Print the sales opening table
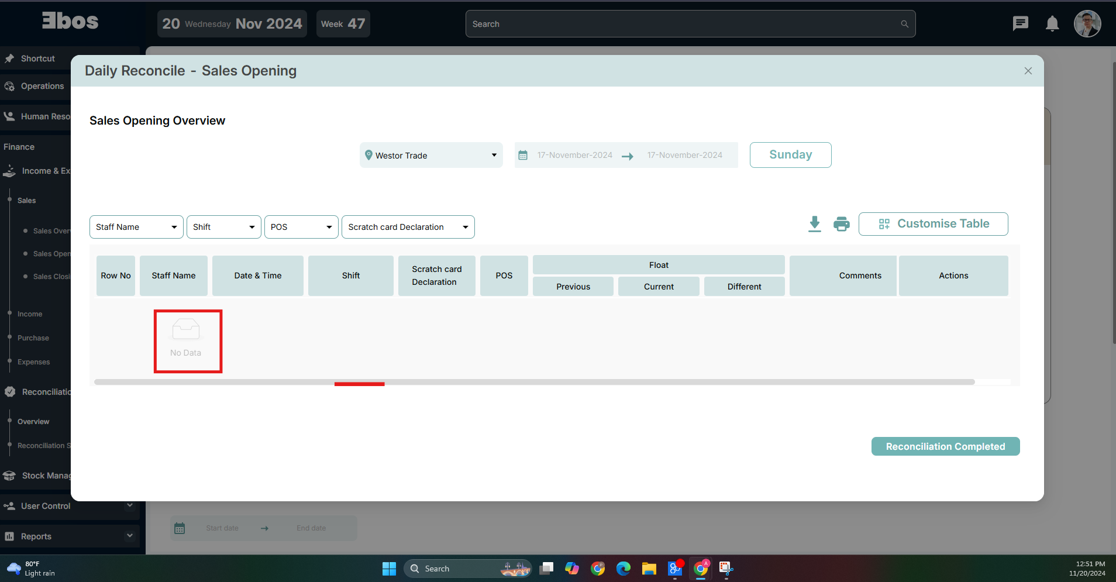This screenshot has height=582, width=1116. point(841,224)
